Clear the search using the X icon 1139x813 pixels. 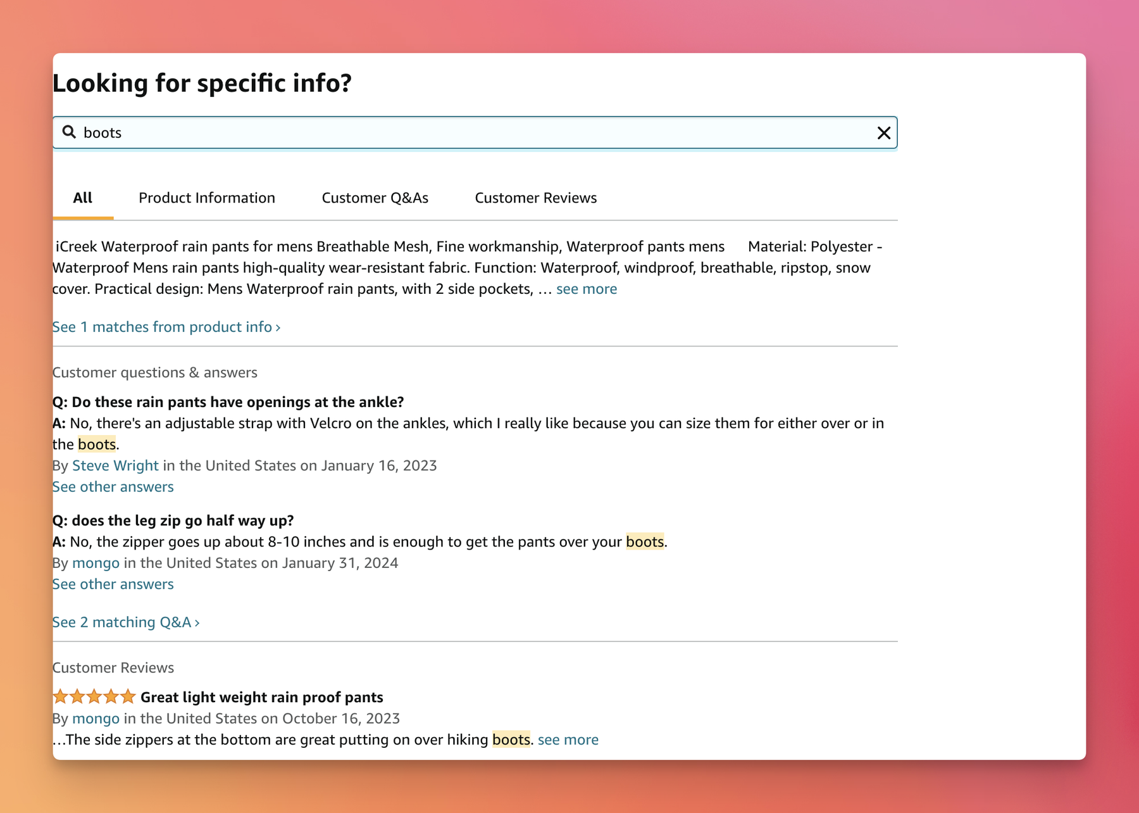[x=882, y=132]
